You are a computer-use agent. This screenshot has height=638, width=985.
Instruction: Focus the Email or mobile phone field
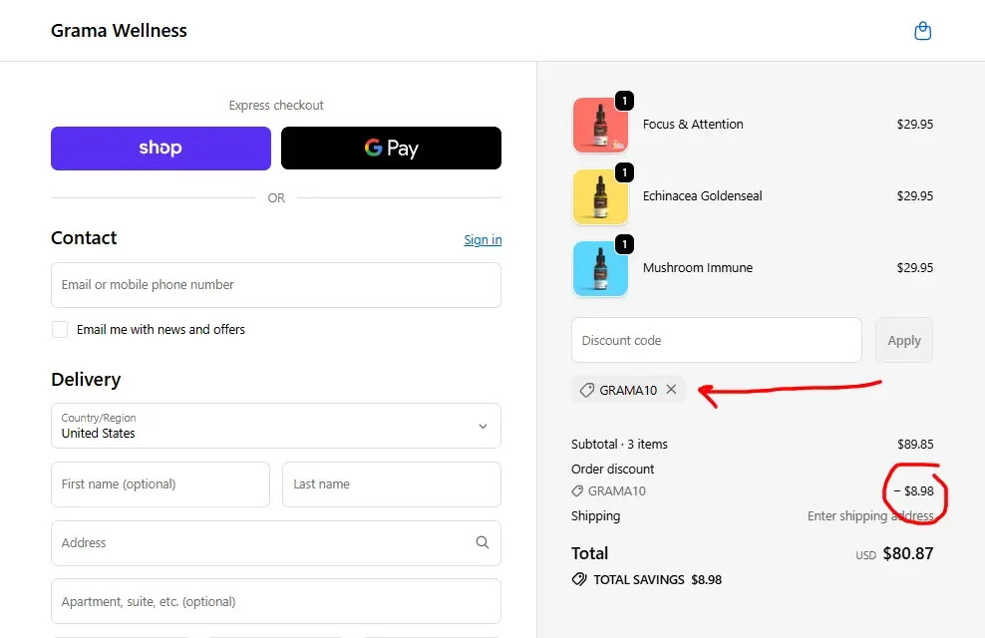[x=276, y=285]
